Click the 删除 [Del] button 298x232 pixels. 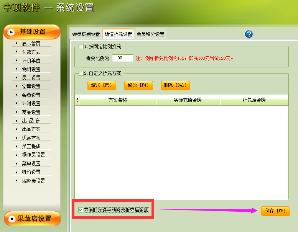click(x=175, y=85)
